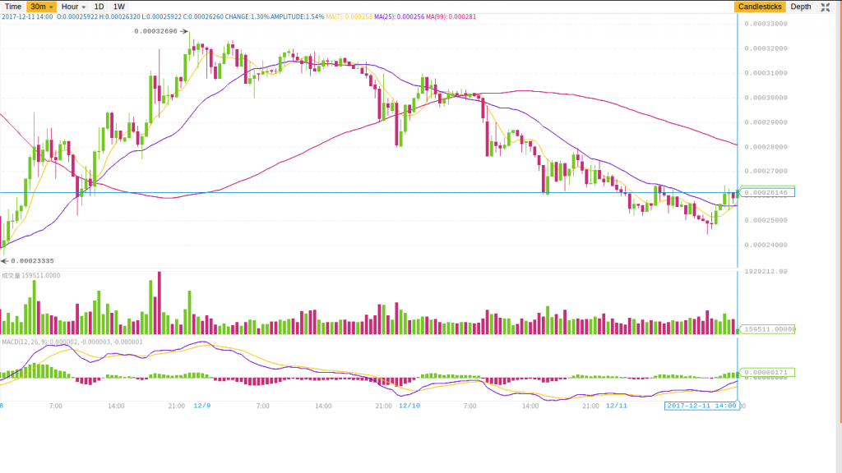Click the low price marker 0.00023335

[32, 260]
